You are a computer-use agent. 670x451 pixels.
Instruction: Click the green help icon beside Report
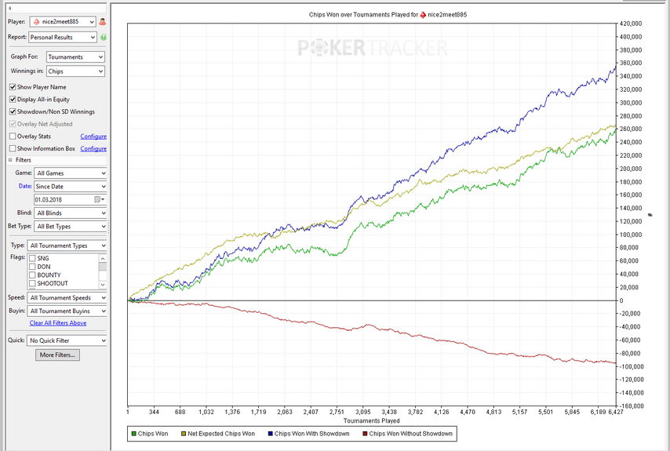point(103,38)
